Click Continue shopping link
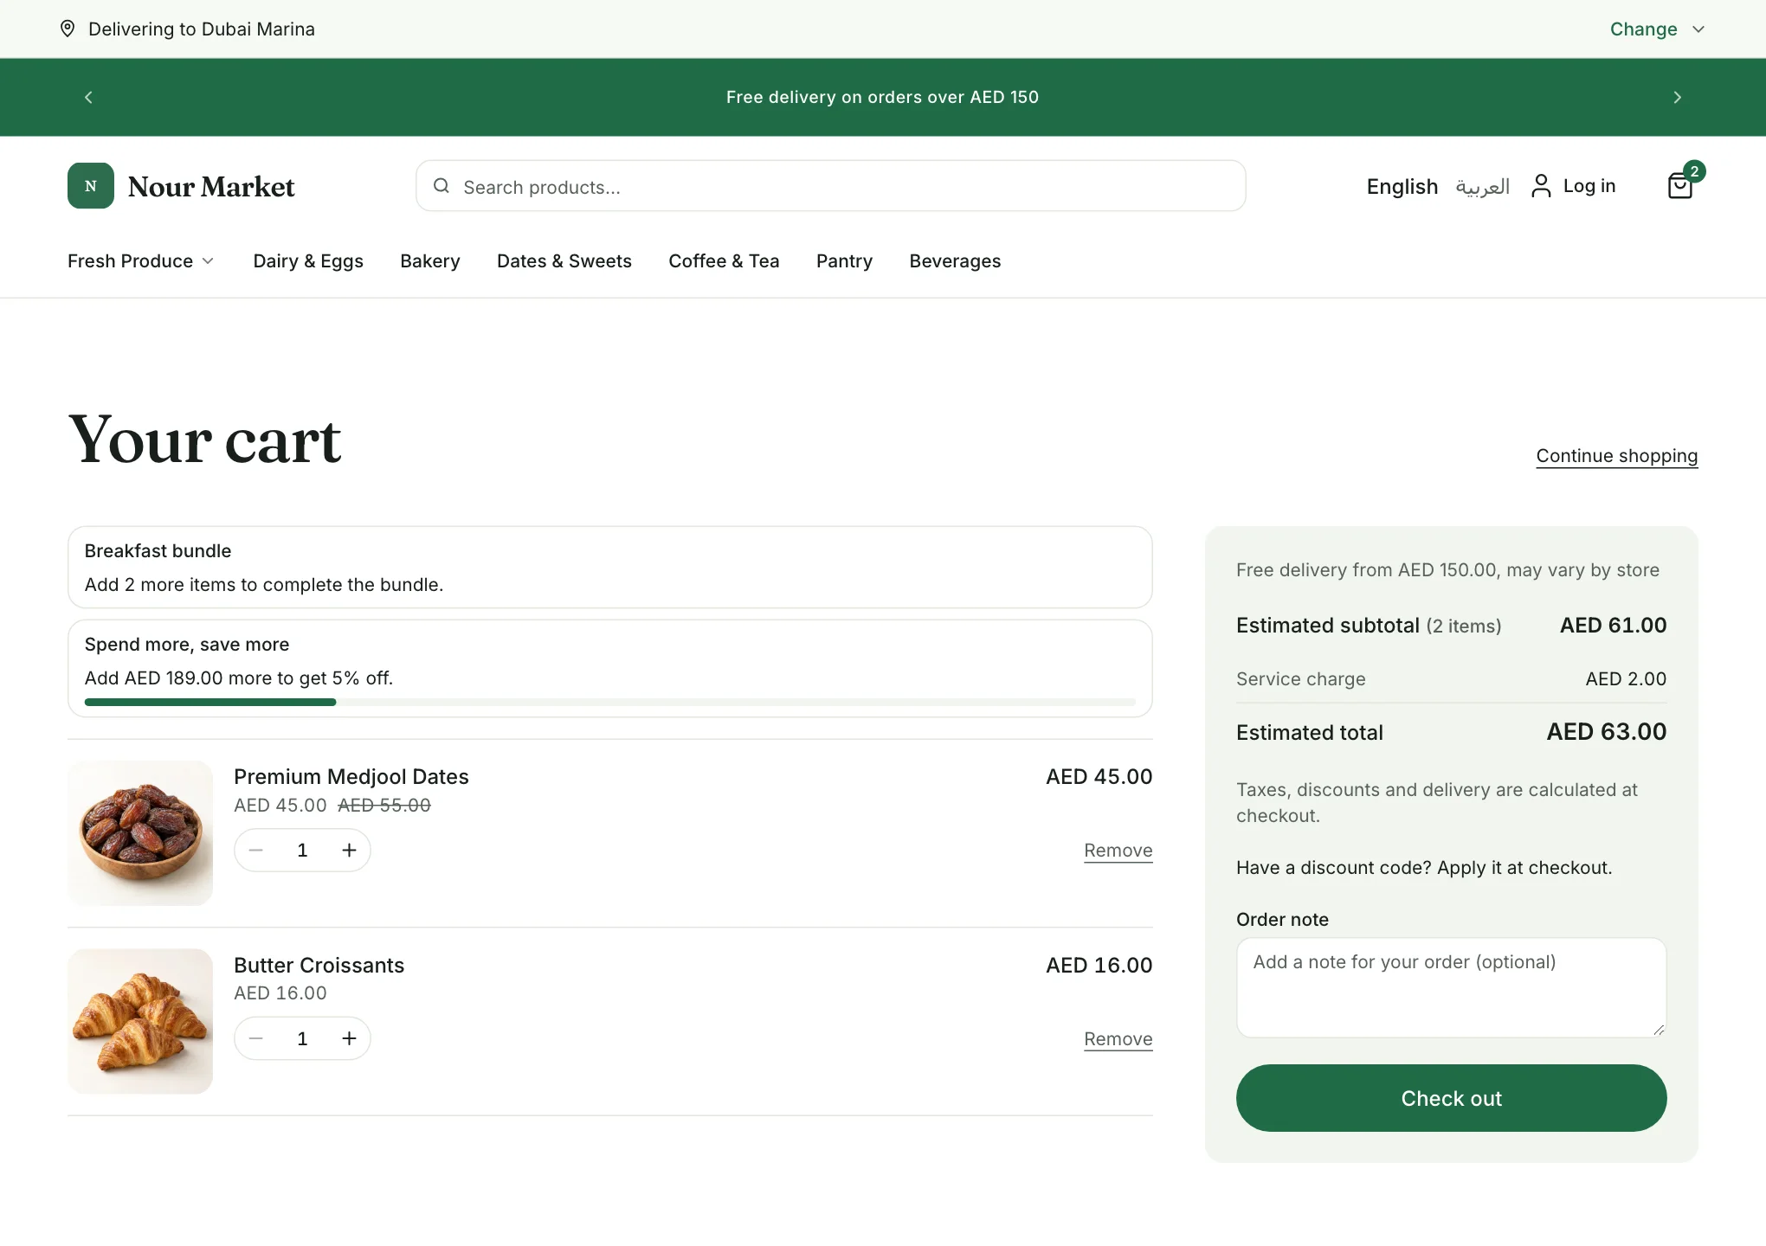The height and width of the screenshot is (1246, 1766). click(x=1617, y=456)
